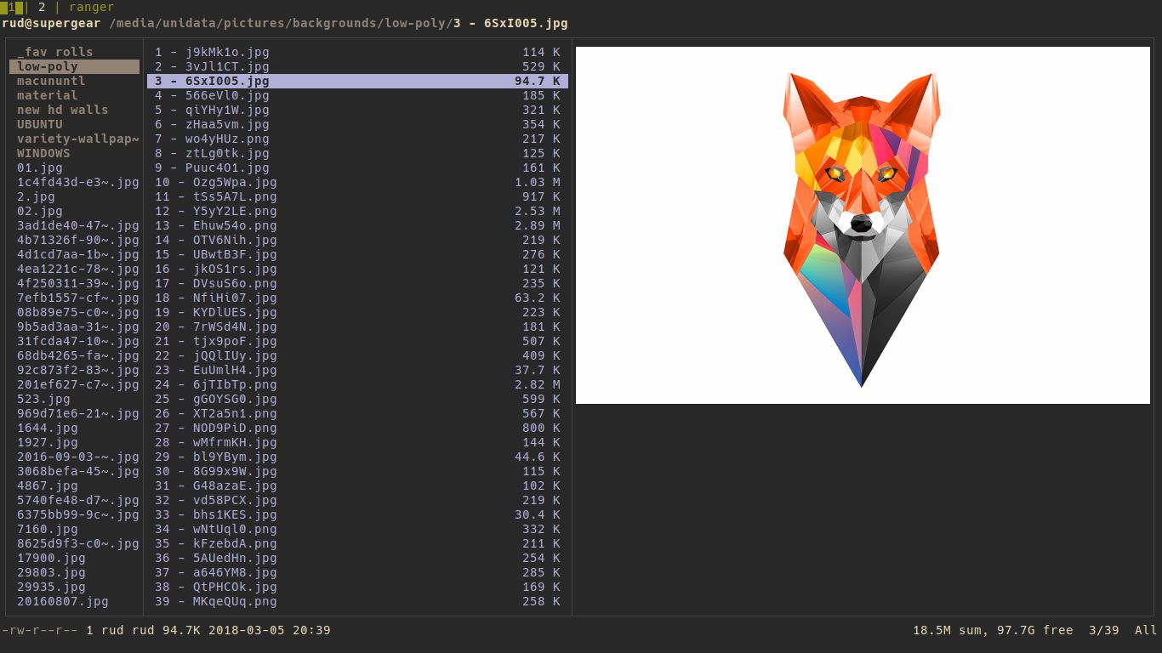Click the ranger label in the tmux bar
Screen dimensions: 1162x653
click(91, 7)
